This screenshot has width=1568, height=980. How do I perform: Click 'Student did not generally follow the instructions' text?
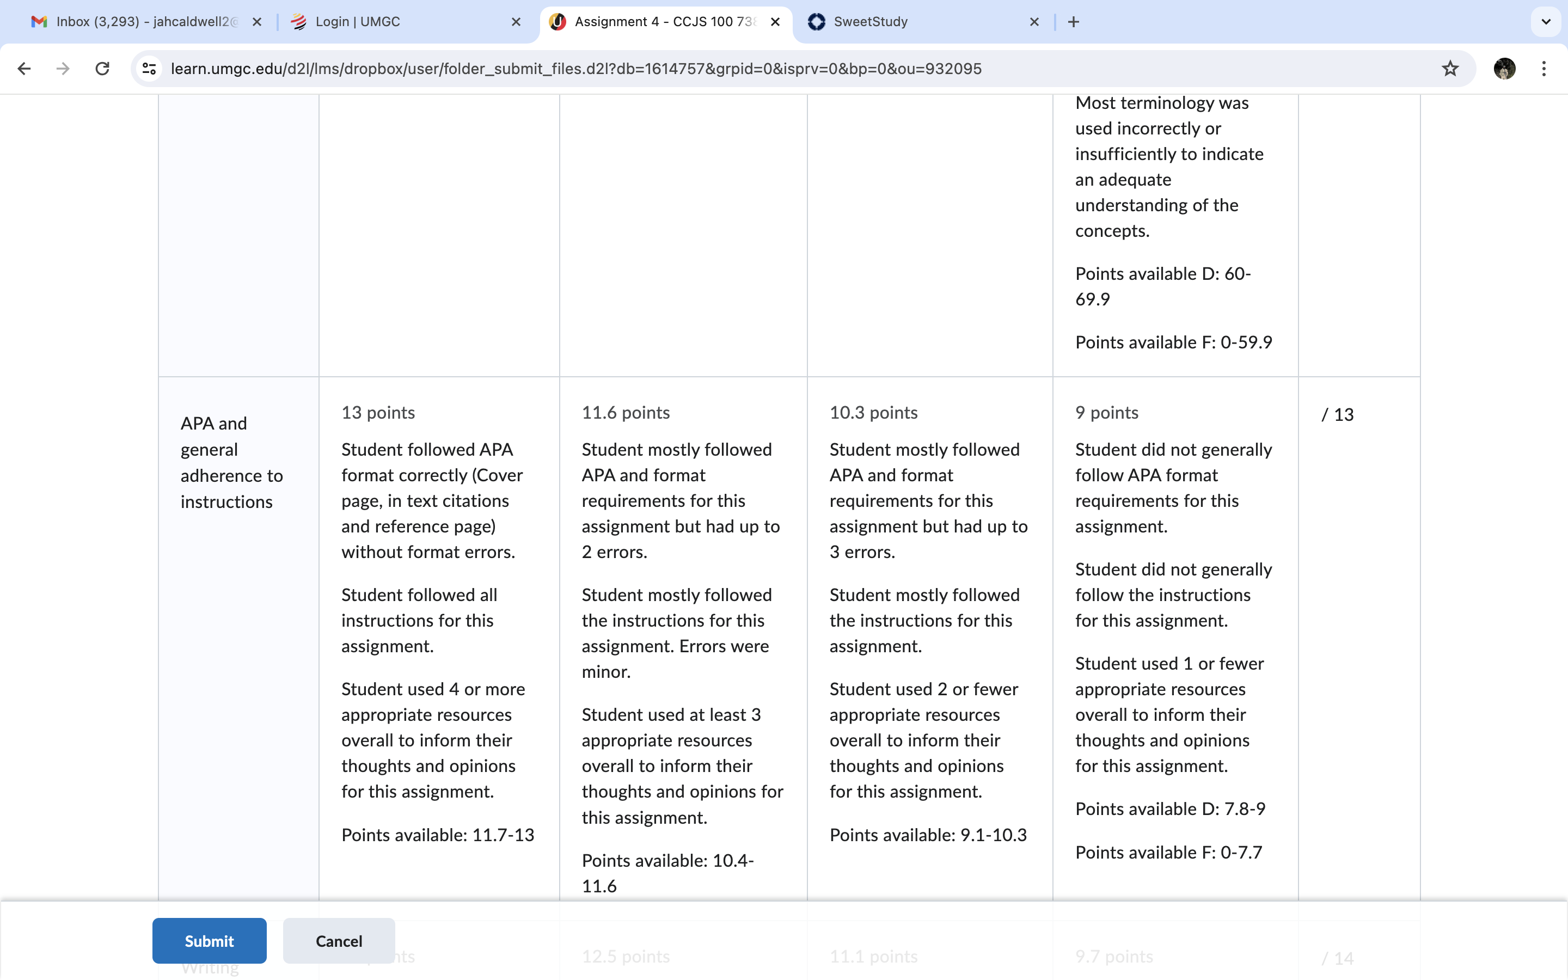pyautogui.click(x=1174, y=595)
